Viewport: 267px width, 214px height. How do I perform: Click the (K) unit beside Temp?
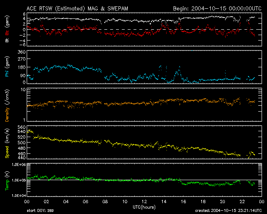pyautogui.click(x=7, y=174)
